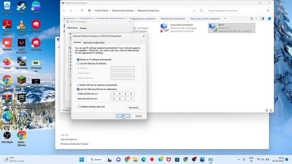Viewport: 292px width, 164px height.
Task: Open the Epic Games Launcher desktop icon
Action: pos(21,98)
